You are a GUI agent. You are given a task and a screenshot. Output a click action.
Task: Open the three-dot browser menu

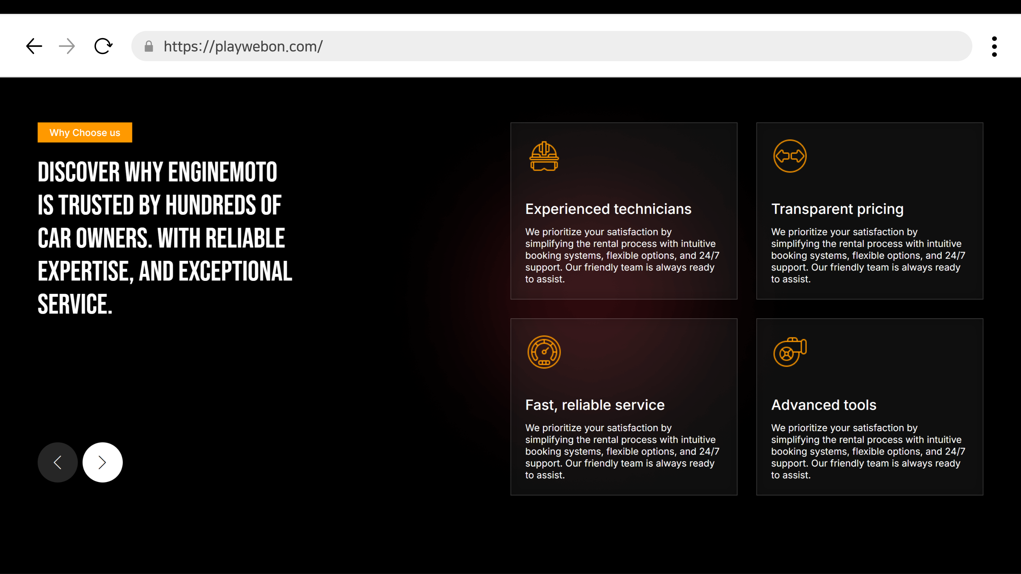pos(994,47)
